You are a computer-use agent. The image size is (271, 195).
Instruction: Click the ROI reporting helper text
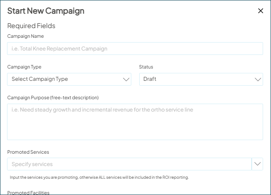[x=99, y=177]
